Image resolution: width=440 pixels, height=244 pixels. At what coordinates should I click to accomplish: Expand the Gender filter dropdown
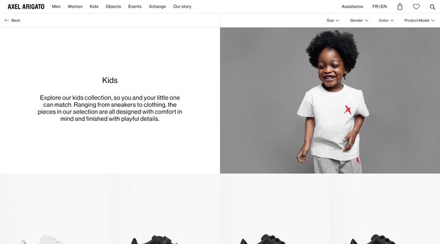click(x=359, y=21)
